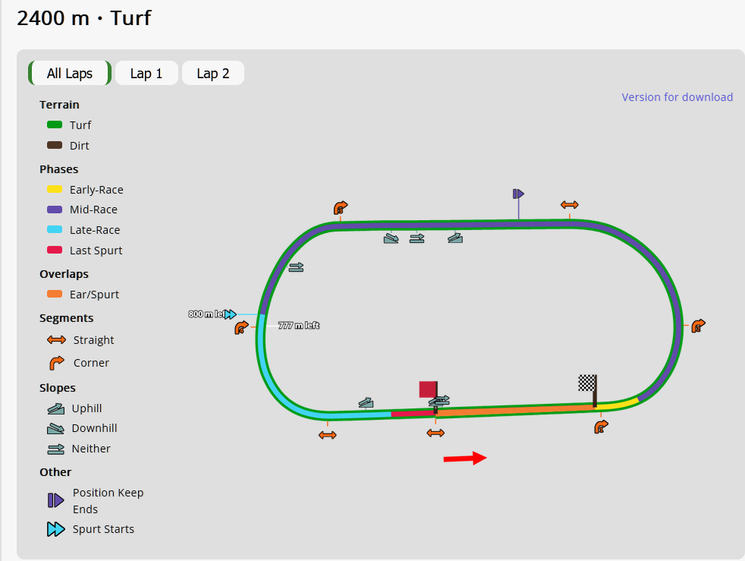Click the Other legend heading

click(55, 472)
